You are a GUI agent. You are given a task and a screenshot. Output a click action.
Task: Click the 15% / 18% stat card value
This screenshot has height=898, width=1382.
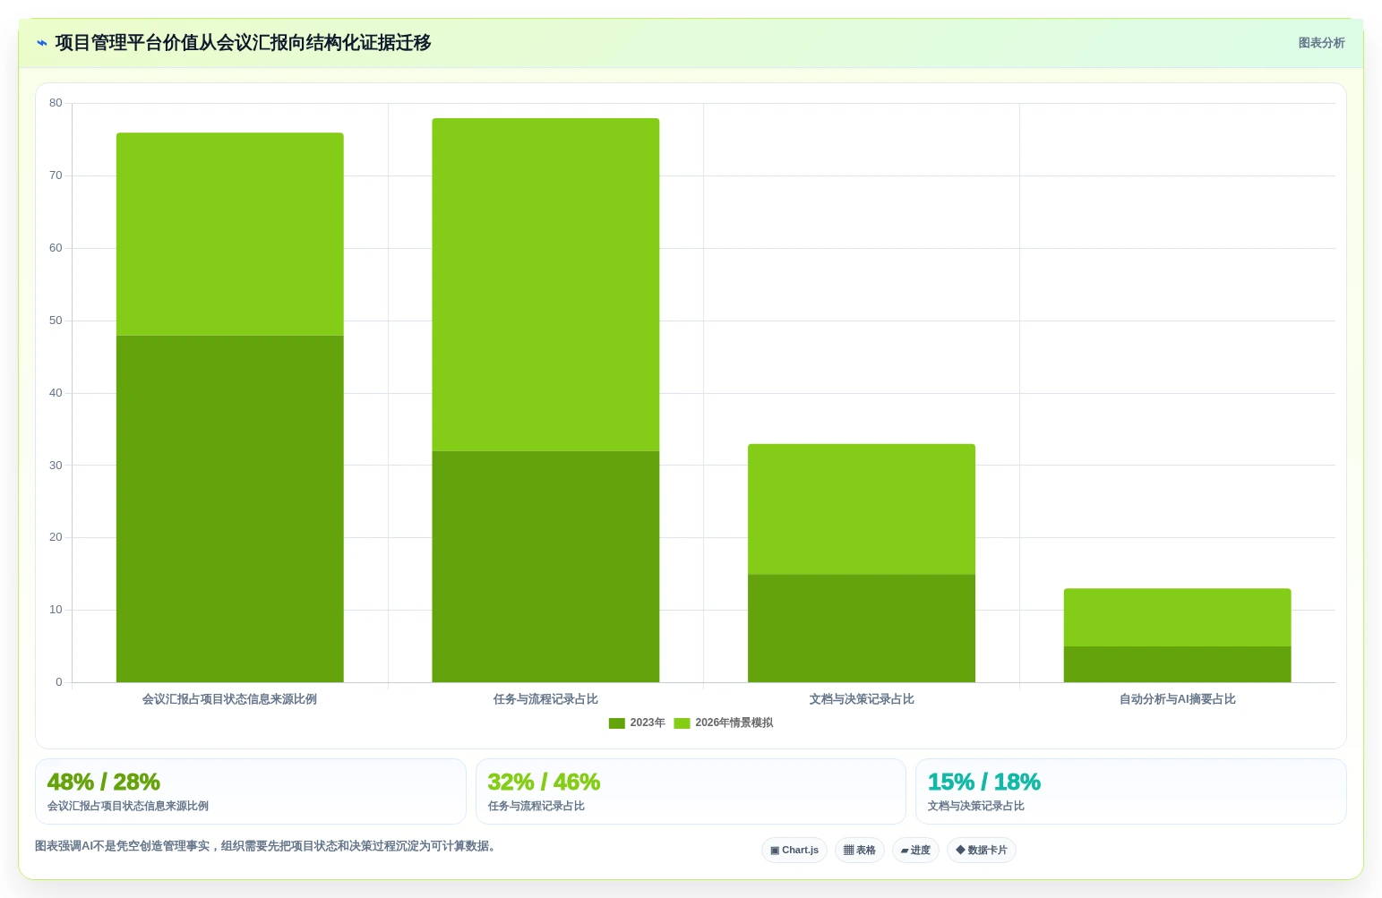point(984,783)
